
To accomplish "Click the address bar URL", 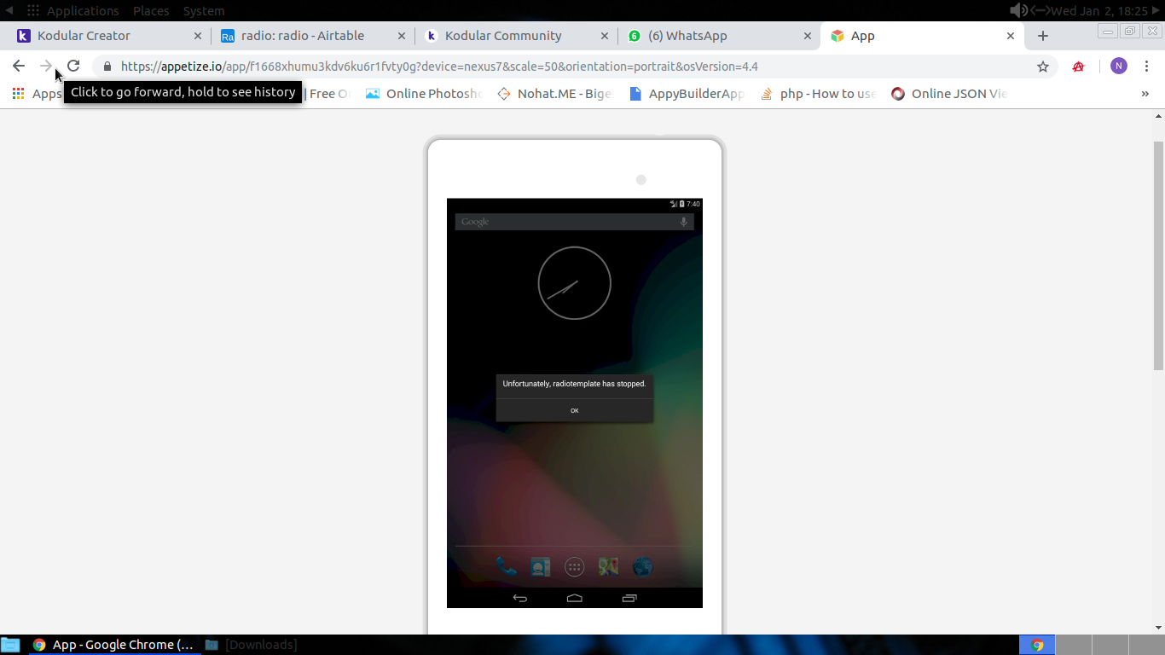I will 439,67.
